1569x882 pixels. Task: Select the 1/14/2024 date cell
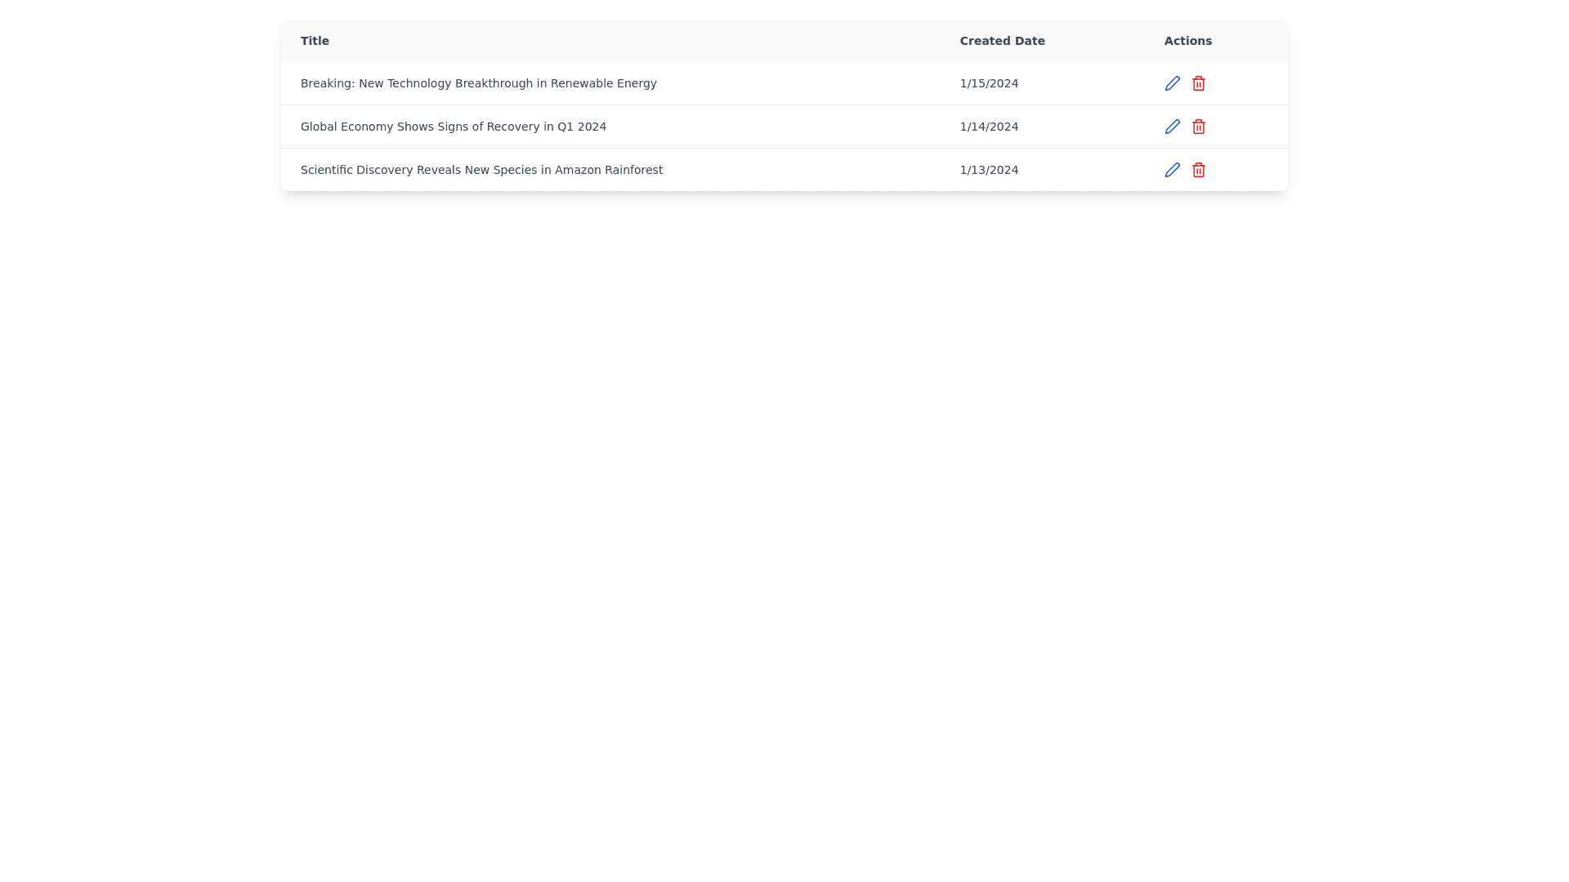click(989, 127)
